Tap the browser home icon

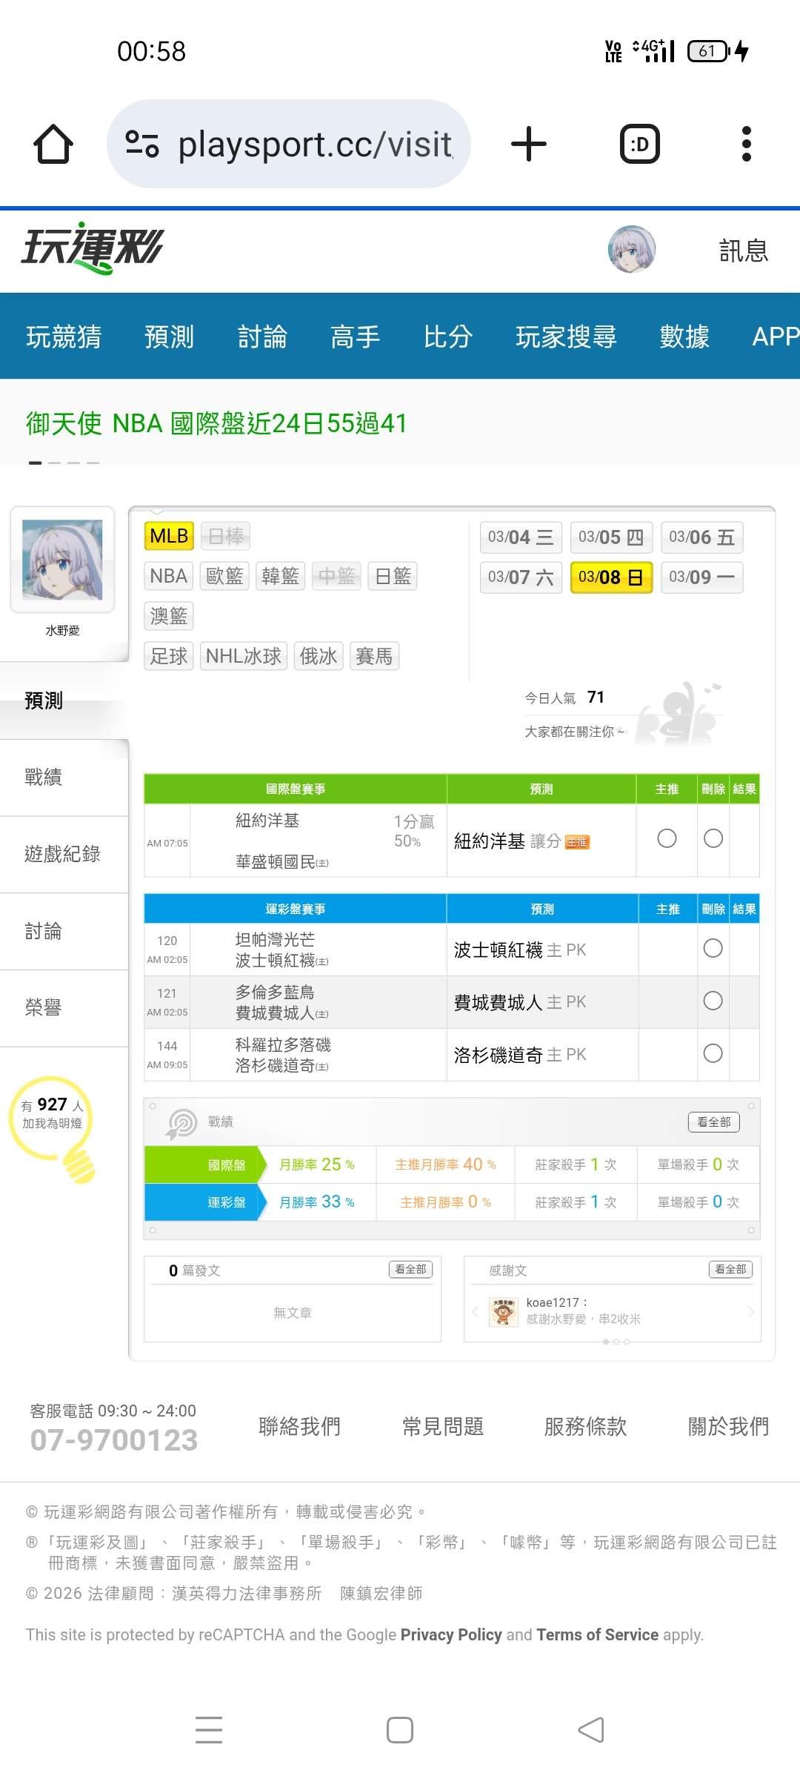53,144
